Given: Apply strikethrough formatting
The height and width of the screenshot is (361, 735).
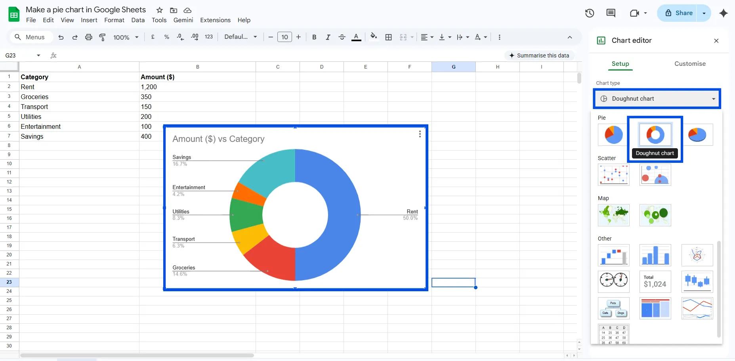Looking at the screenshot, I should tap(342, 37).
